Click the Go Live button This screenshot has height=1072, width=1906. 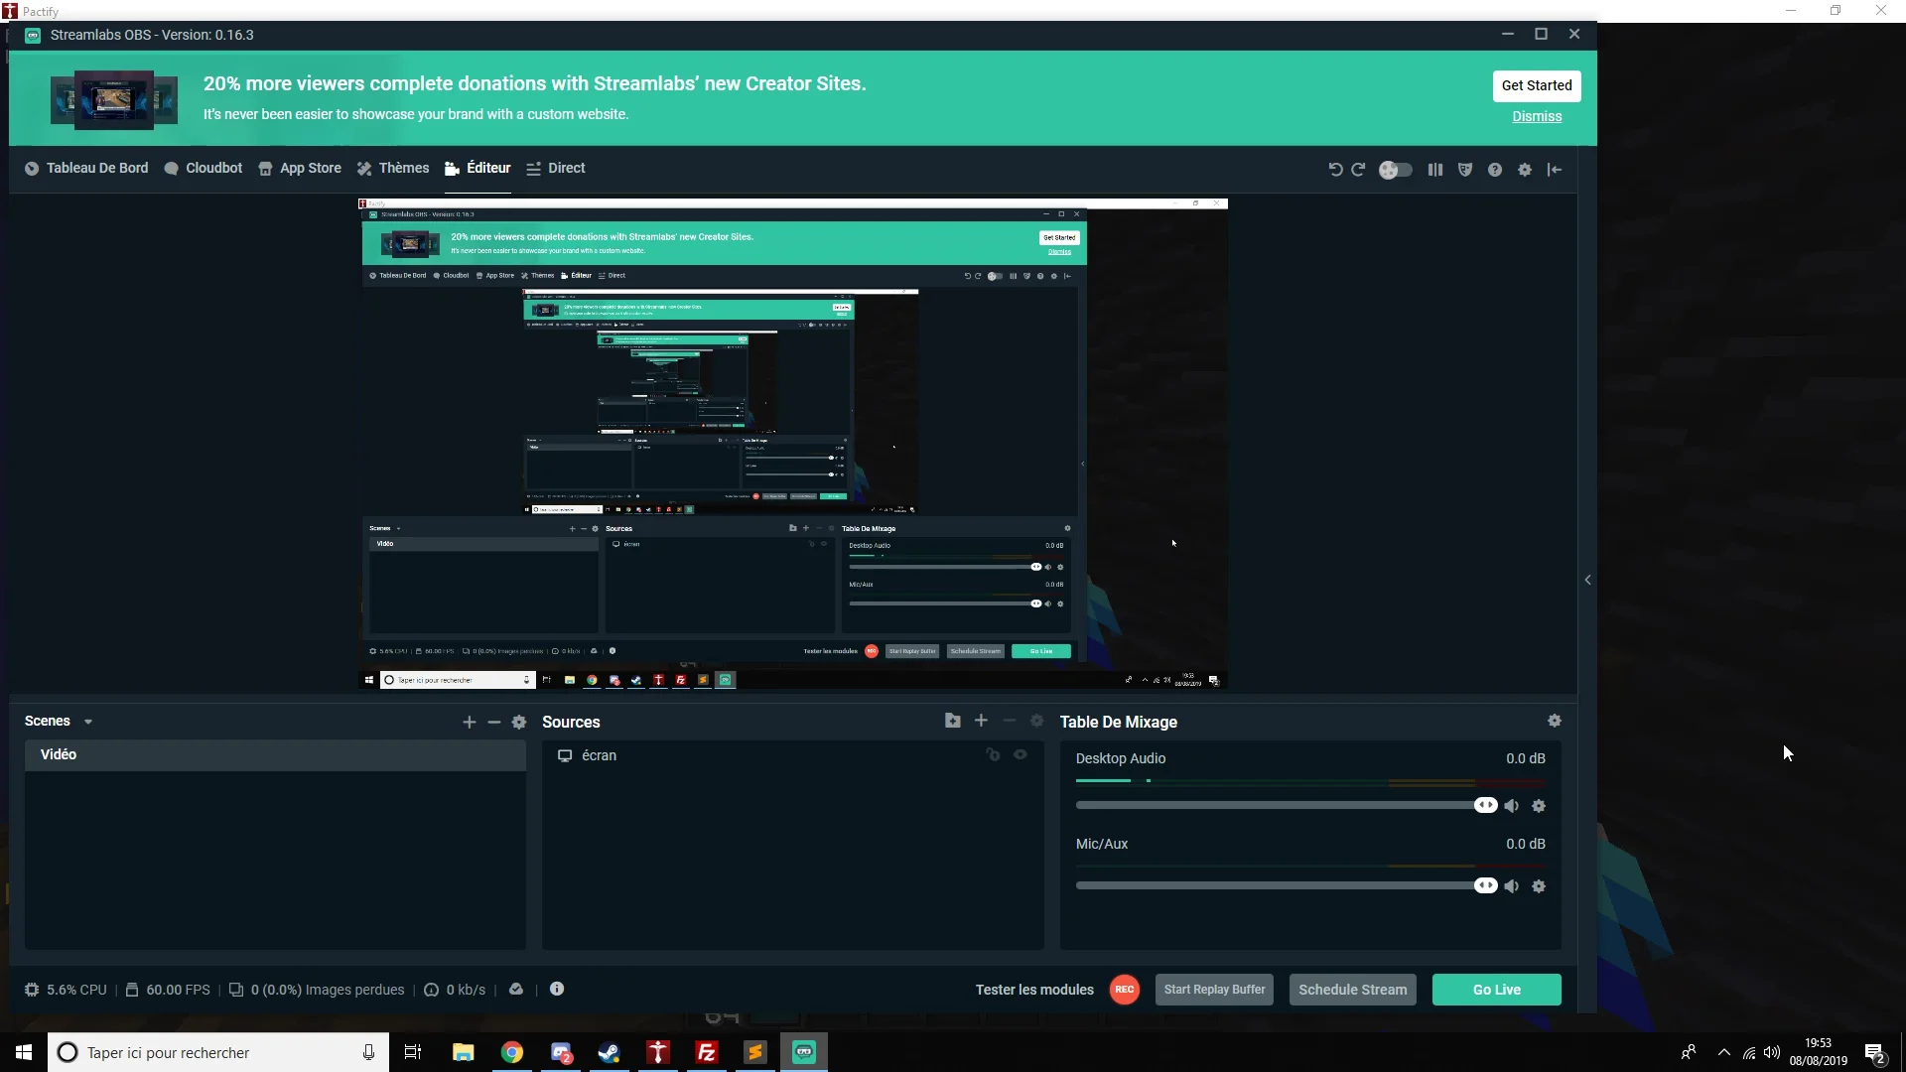tap(1496, 991)
